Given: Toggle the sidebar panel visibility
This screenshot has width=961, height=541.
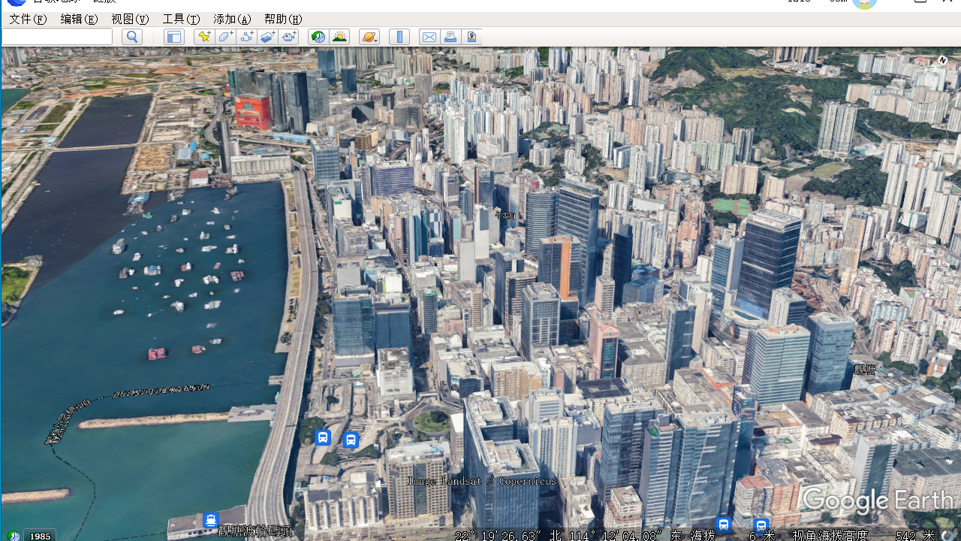Looking at the screenshot, I should click(174, 37).
